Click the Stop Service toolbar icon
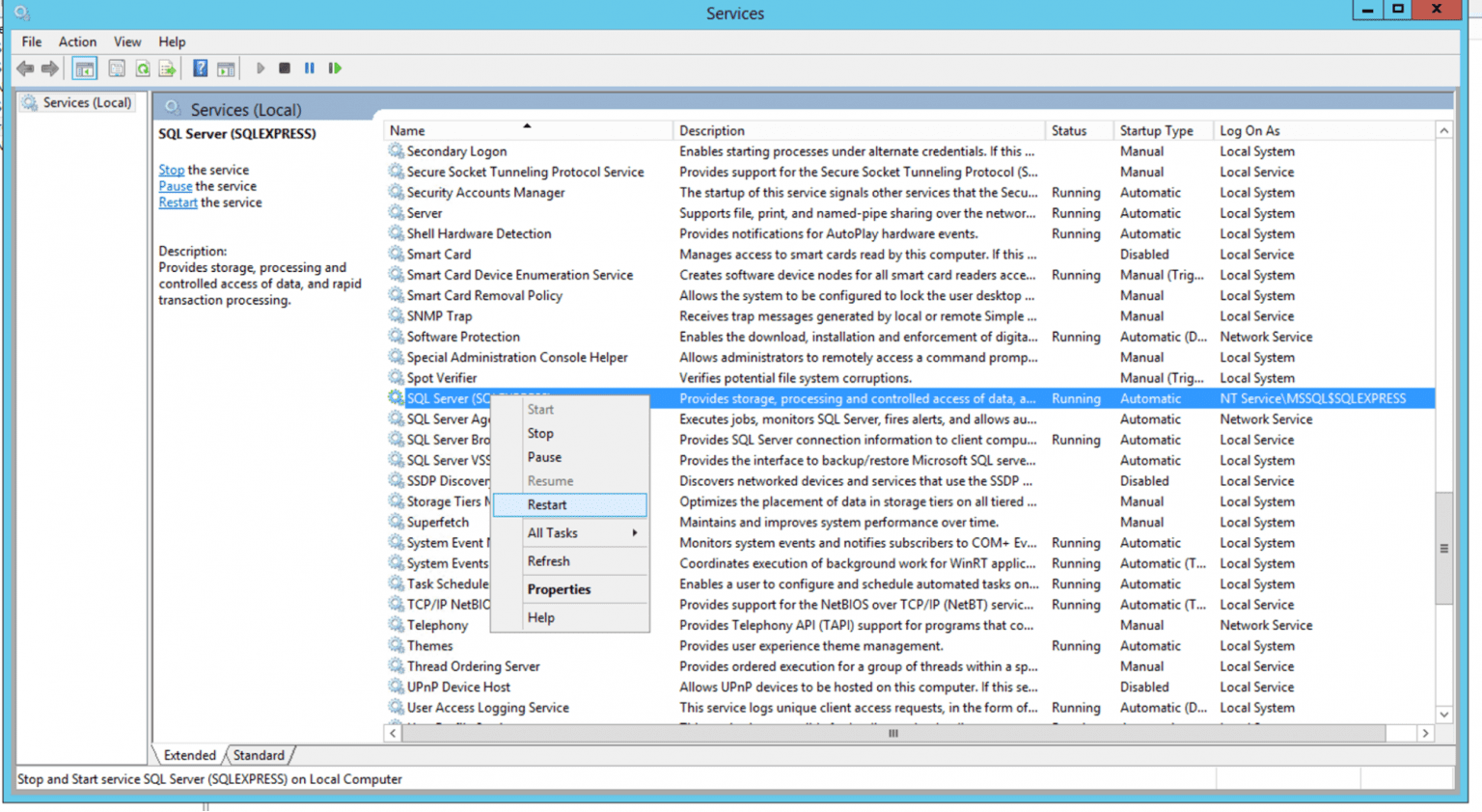Viewport: 1482px width, 812px height. 285,68
